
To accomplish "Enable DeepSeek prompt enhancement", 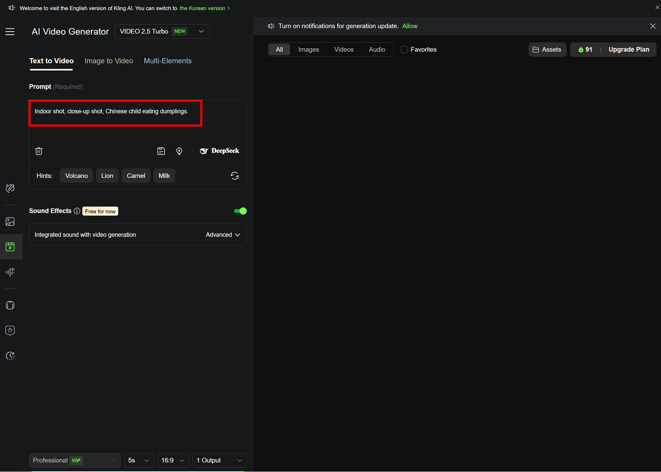I will click(x=219, y=151).
